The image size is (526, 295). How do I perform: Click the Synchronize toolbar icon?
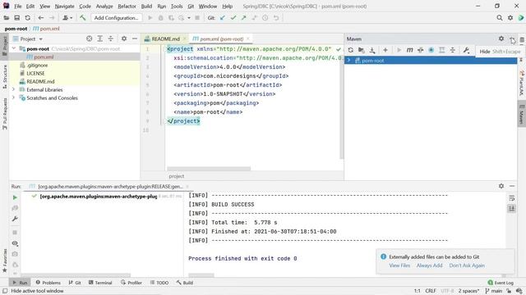pyautogui.click(x=27, y=18)
